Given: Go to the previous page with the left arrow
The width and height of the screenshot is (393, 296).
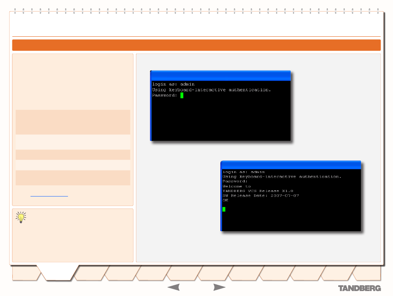Looking at the screenshot, I should pos(173,287).
